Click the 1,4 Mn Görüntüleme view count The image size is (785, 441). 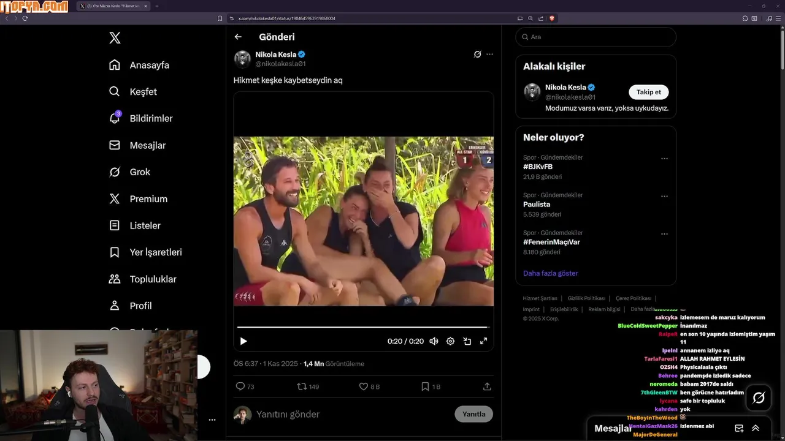click(x=334, y=364)
